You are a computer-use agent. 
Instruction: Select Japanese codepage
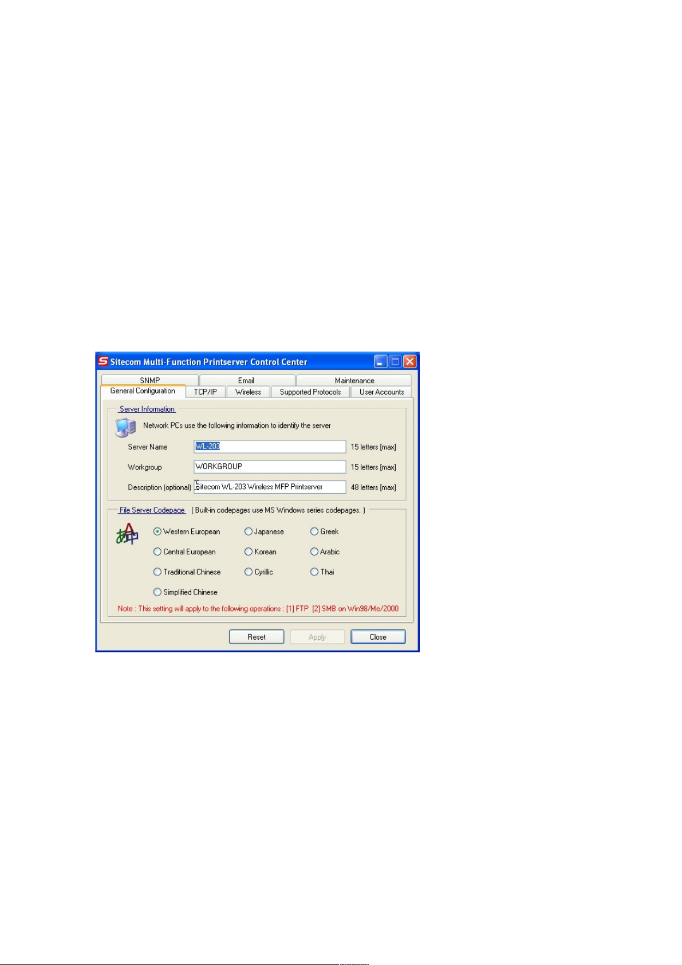click(x=264, y=531)
